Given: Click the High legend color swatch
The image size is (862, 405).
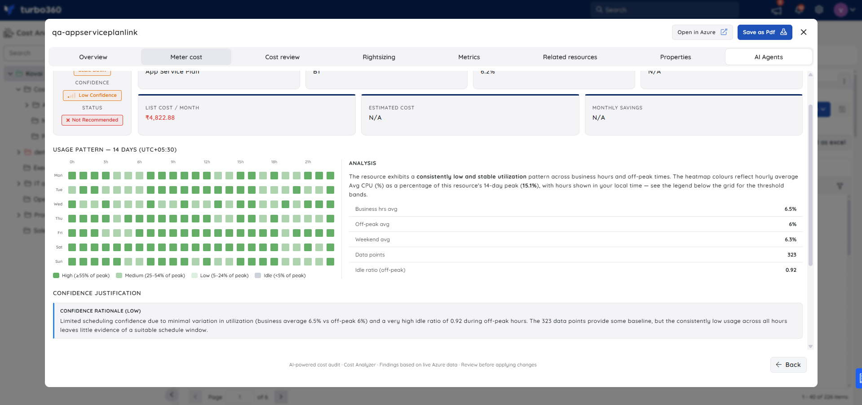Looking at the screenshot, I should point(56,275).
